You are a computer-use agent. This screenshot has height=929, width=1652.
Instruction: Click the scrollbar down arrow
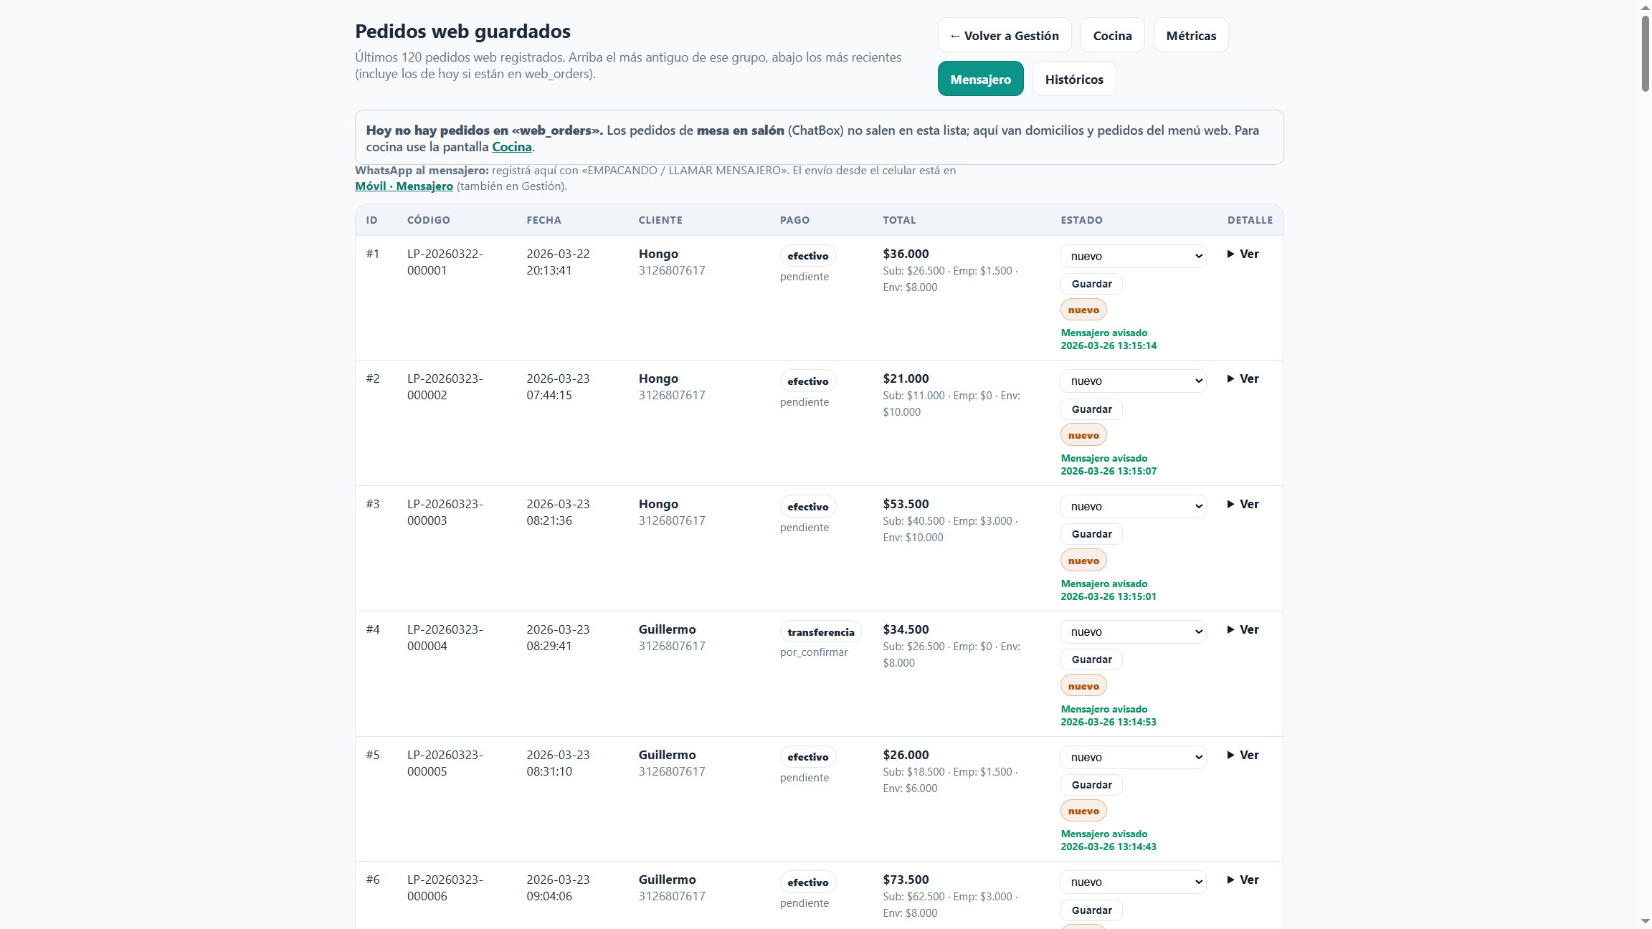coord(1646,921)
